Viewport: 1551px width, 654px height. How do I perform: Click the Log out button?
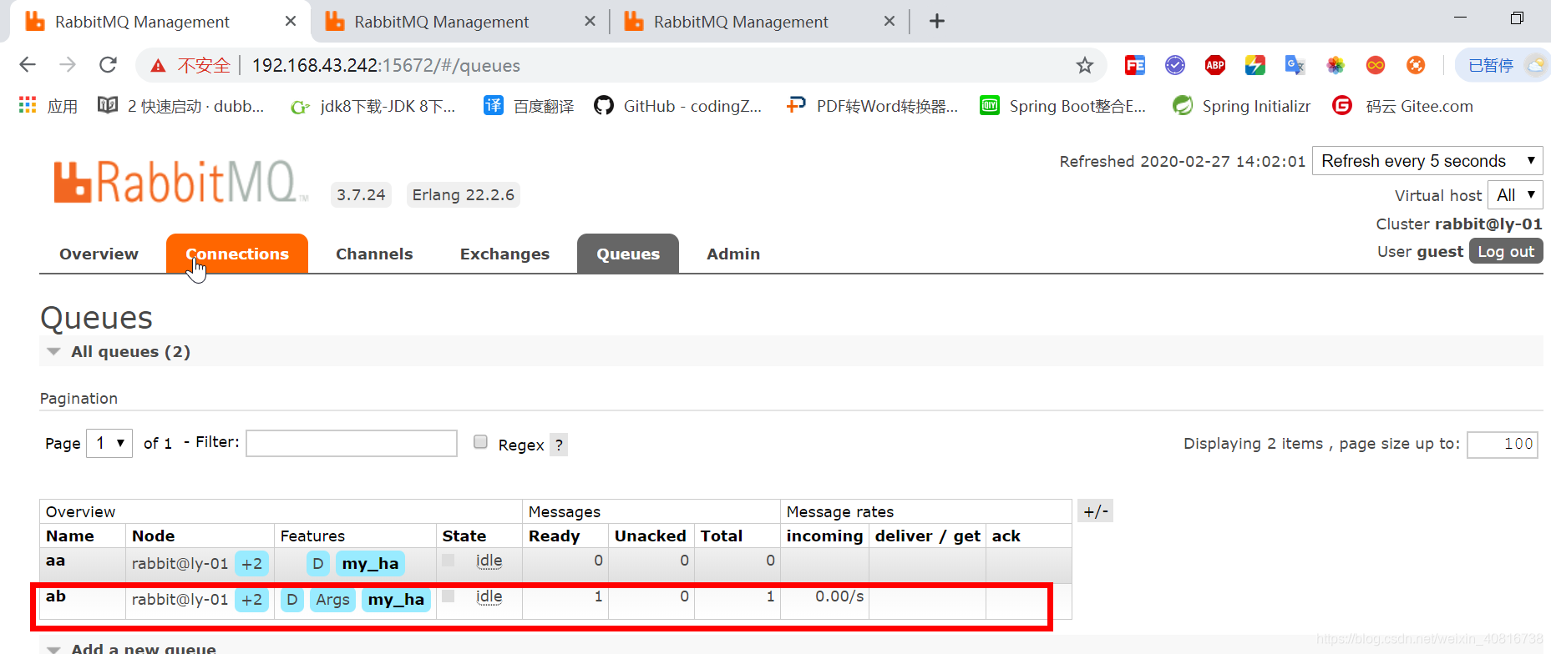(1506, 251)
